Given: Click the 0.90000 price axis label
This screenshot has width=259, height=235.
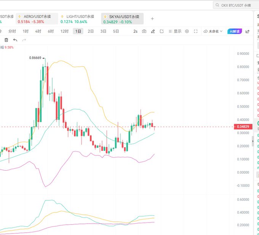Looking at the screenshot, I should tap(243, 54).
